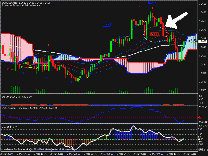Screen dimensions: 208x156
Task: Click the "3 minutes 58 seconds left to bar end" text
Action: (x=21, y=6)
